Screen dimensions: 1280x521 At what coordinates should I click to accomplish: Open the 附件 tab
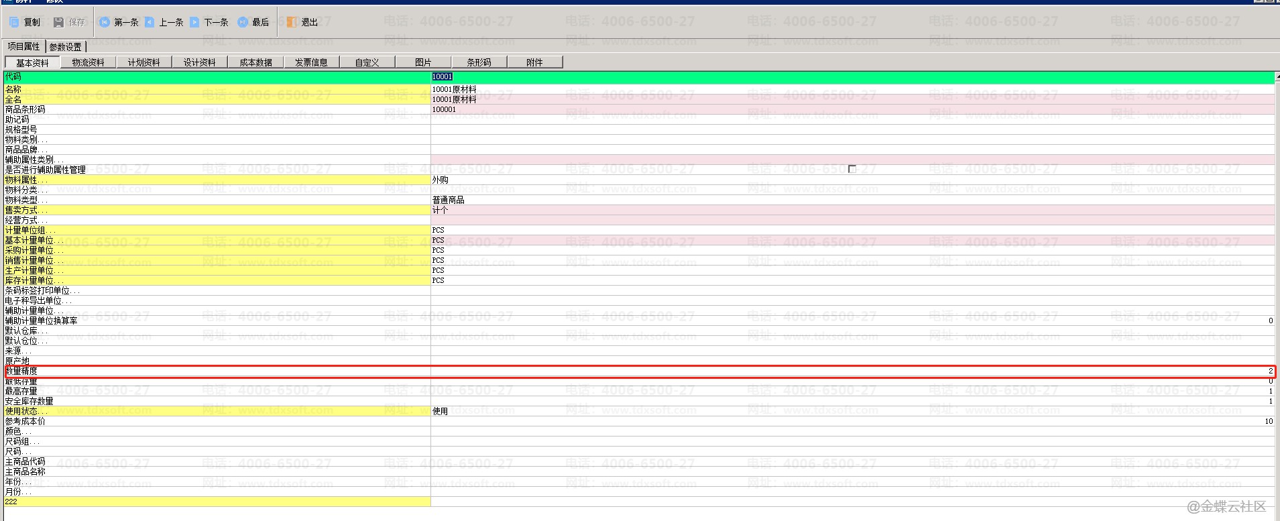[x=534, y=62]
